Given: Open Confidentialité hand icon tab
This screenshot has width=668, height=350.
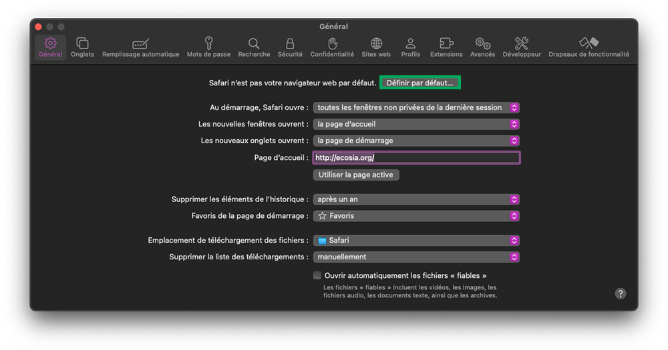Looking at the screenshot, I should (332, 47).
